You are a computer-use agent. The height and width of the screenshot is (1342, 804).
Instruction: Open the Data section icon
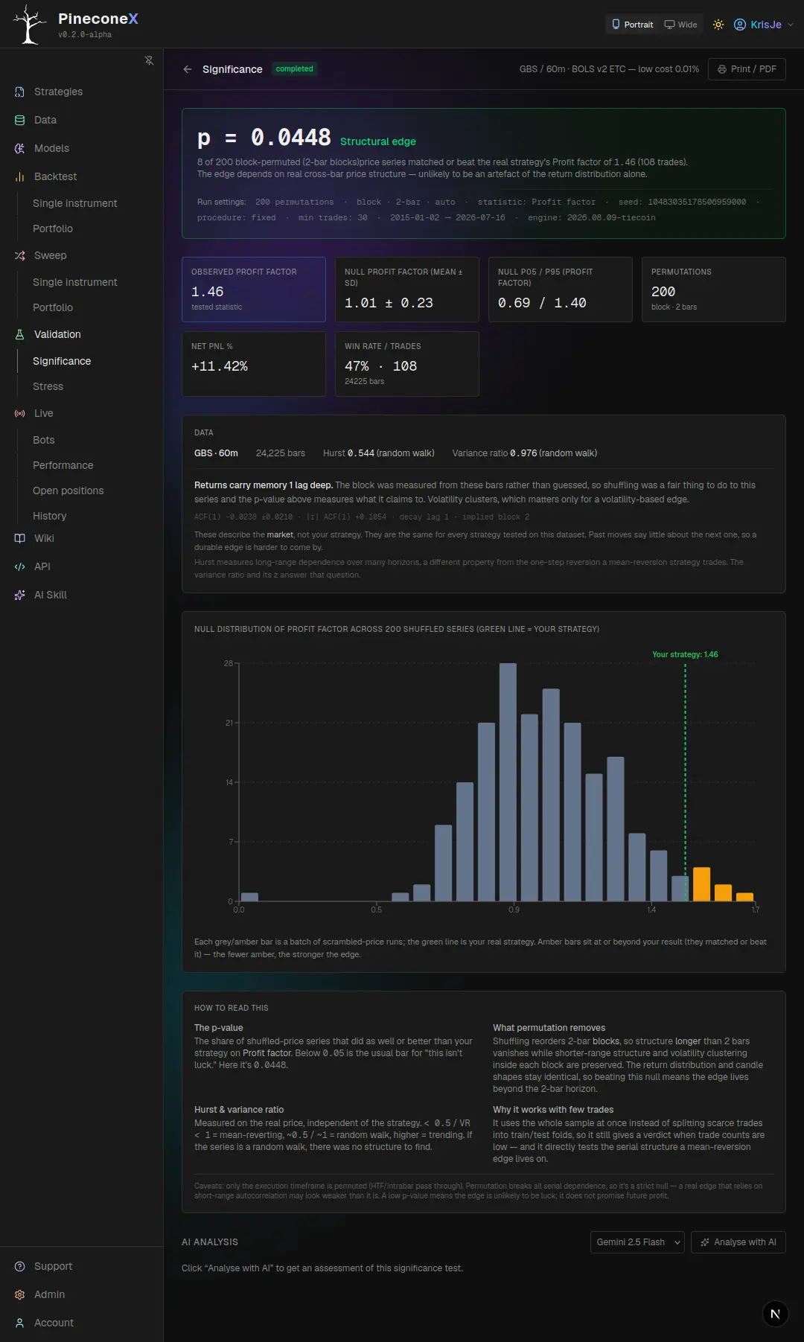click(20, 120)
